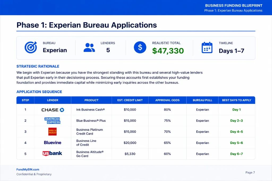Click Experian bureau pull in Chase row
Image resolution: width=272 pixels, height=181 pixels.
point(202,109)
